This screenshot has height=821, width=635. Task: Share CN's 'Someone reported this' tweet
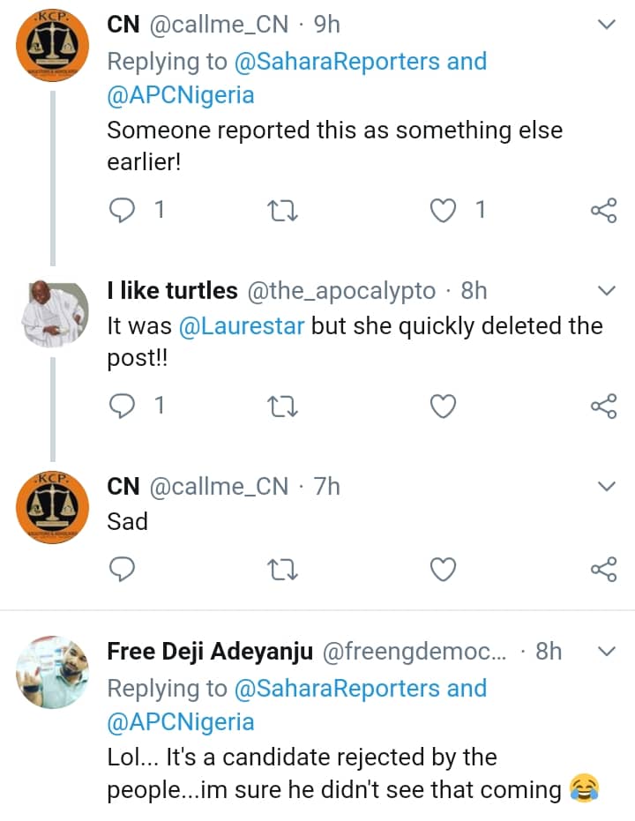pyautogui.click(x=603, y=210)
